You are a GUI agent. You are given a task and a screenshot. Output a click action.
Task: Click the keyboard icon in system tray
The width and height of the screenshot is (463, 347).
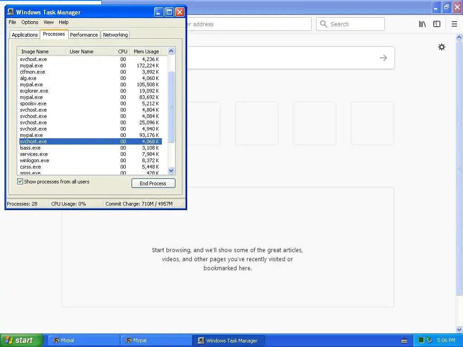pos(404,341)
